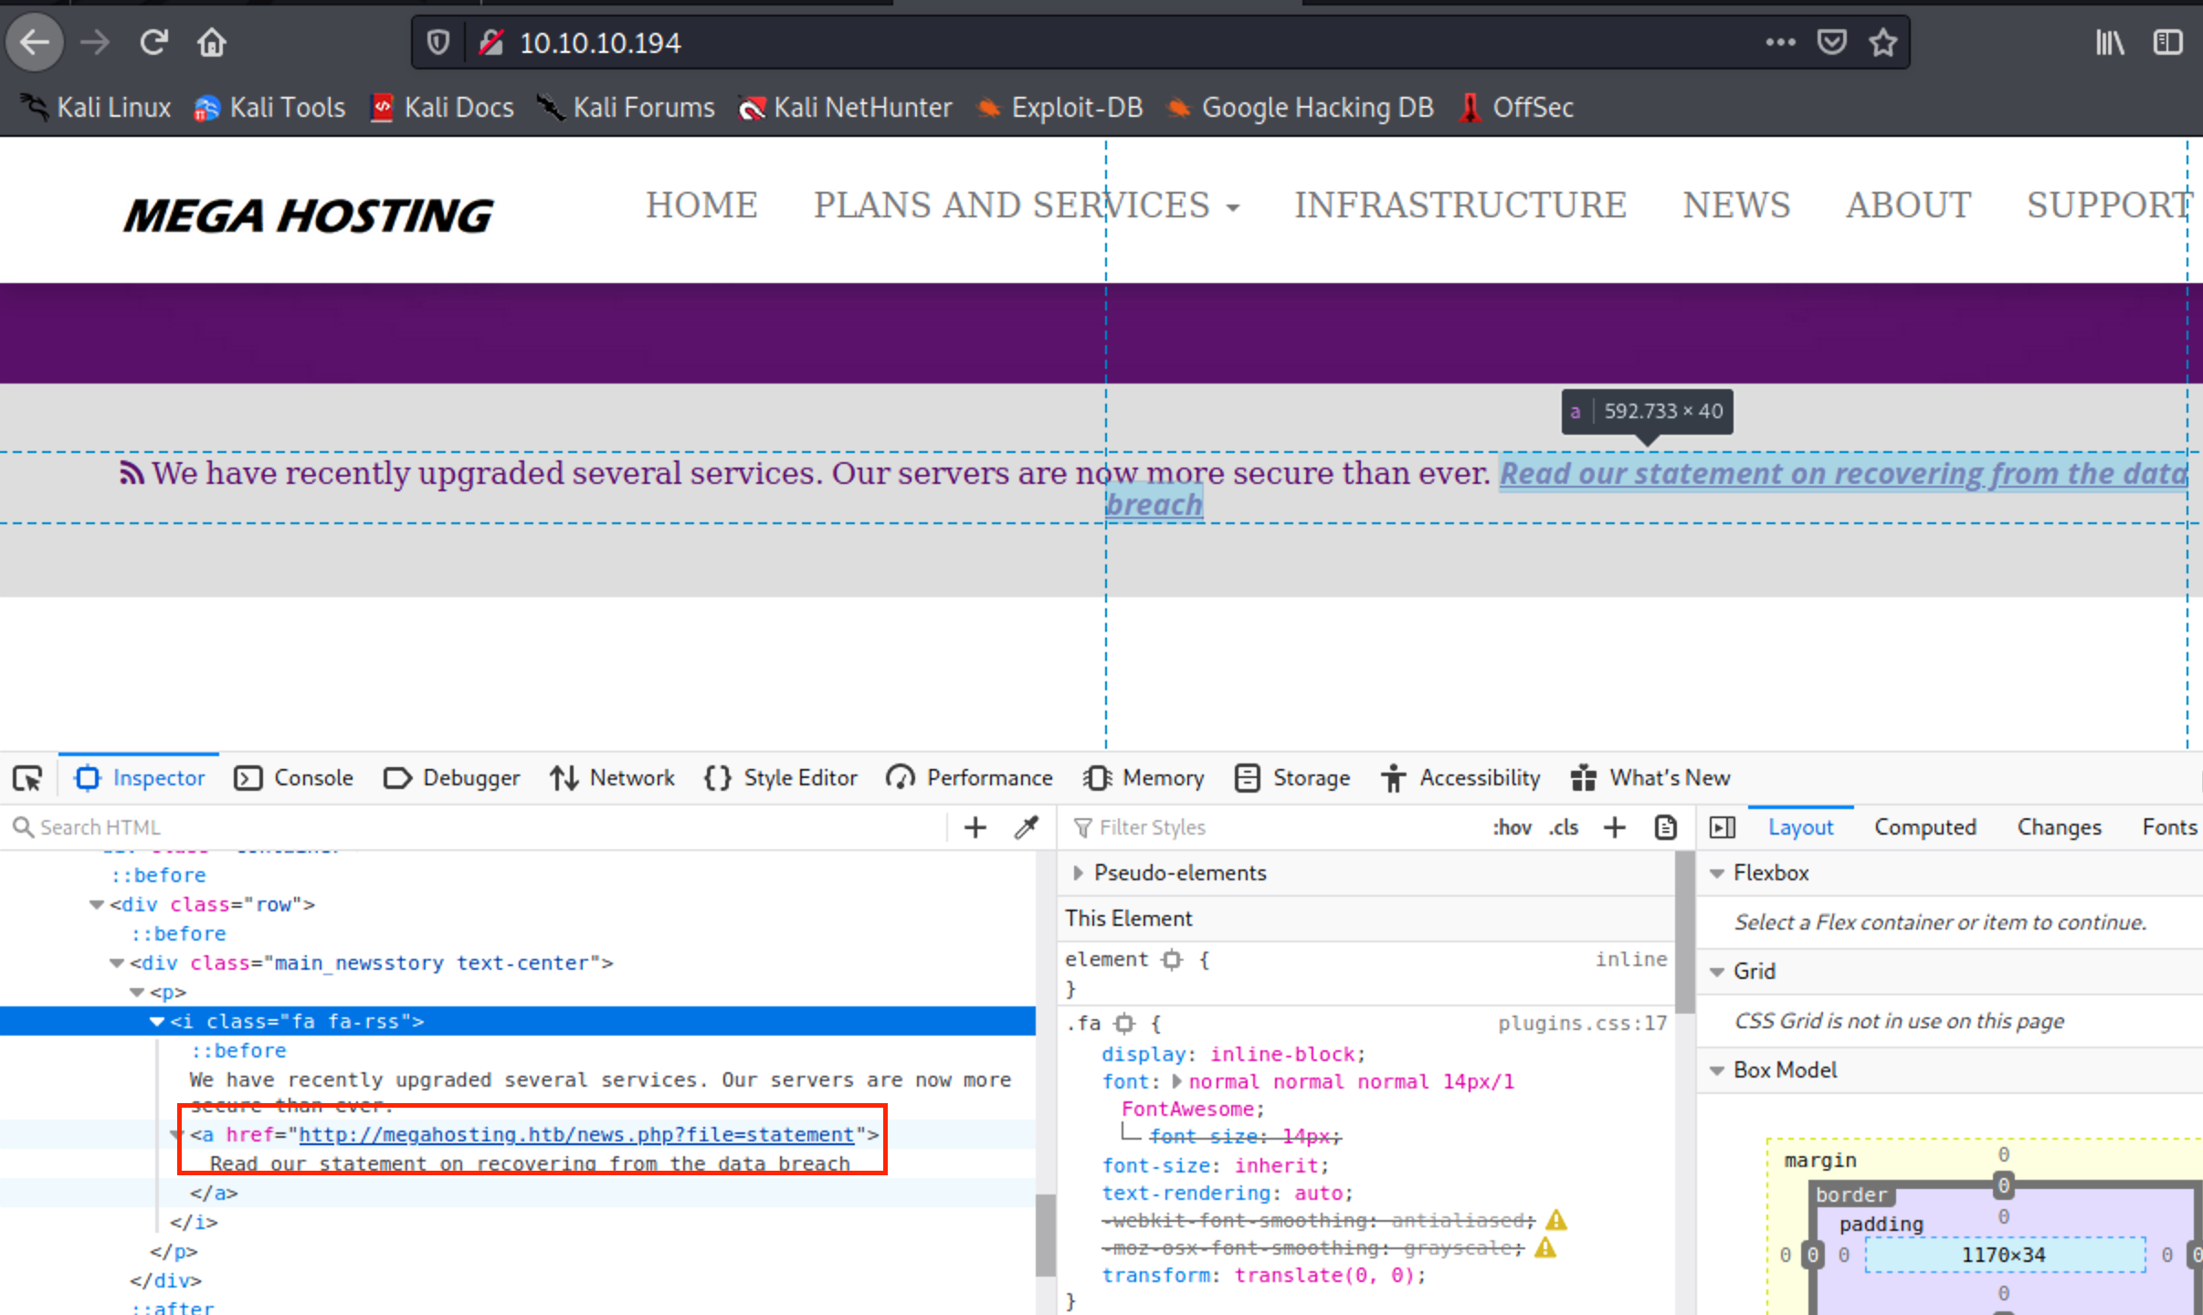2203x1315 pixels.
Task: Add a new CSS rule icon
Action: pos(1615,827)
